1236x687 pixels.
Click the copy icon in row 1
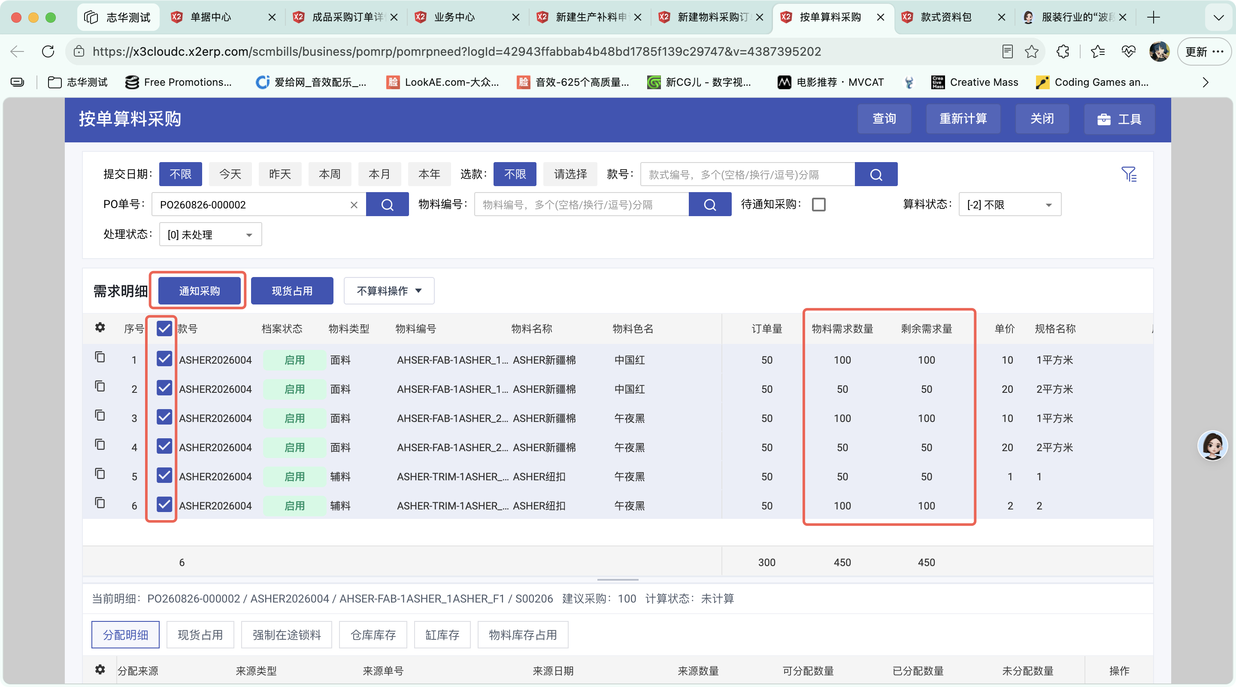(x=100, y=357)
